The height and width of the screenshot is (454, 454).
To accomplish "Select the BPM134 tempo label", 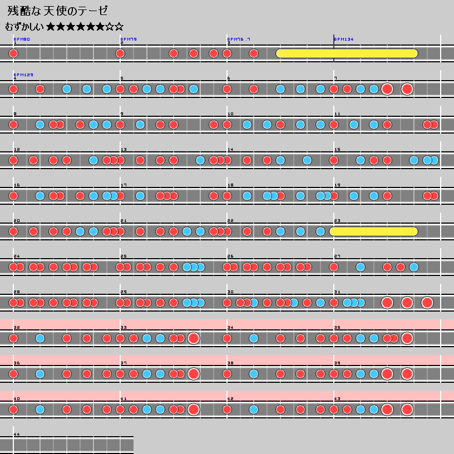I will pos(343,40).
